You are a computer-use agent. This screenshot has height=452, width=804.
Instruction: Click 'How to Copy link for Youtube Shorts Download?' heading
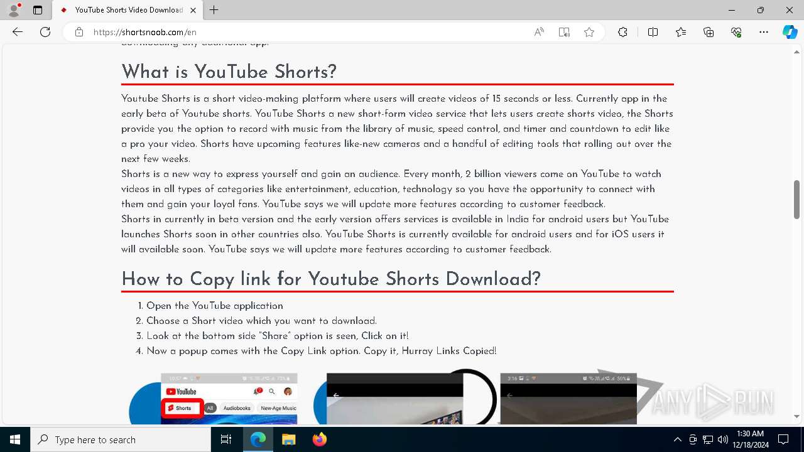(x=331, y=279)
